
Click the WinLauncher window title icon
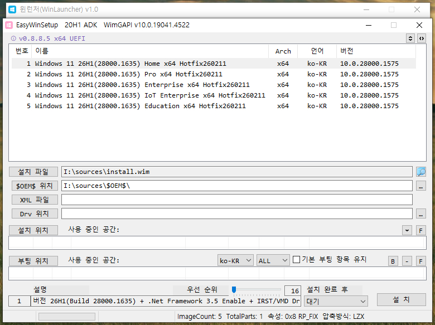tap(12, 9)
